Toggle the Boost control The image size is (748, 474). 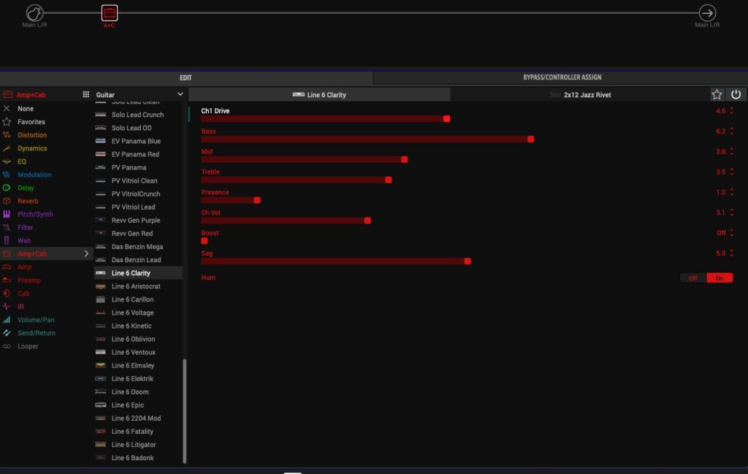click(205, 240)
